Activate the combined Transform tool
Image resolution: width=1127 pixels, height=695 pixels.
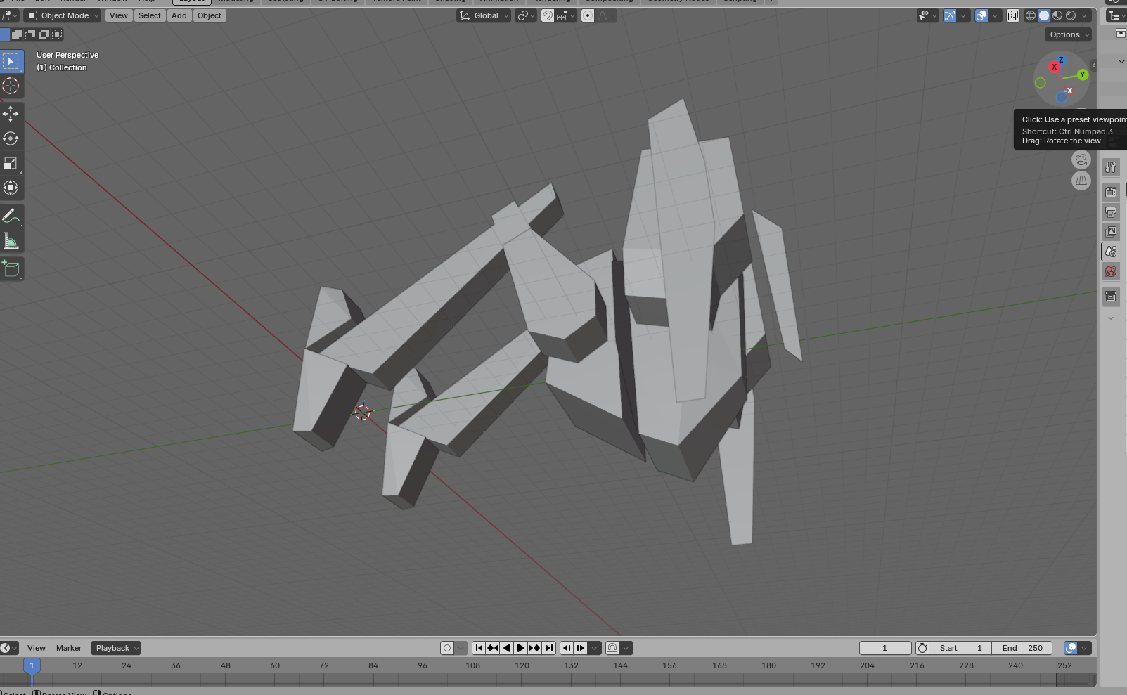tap(11, 188)
